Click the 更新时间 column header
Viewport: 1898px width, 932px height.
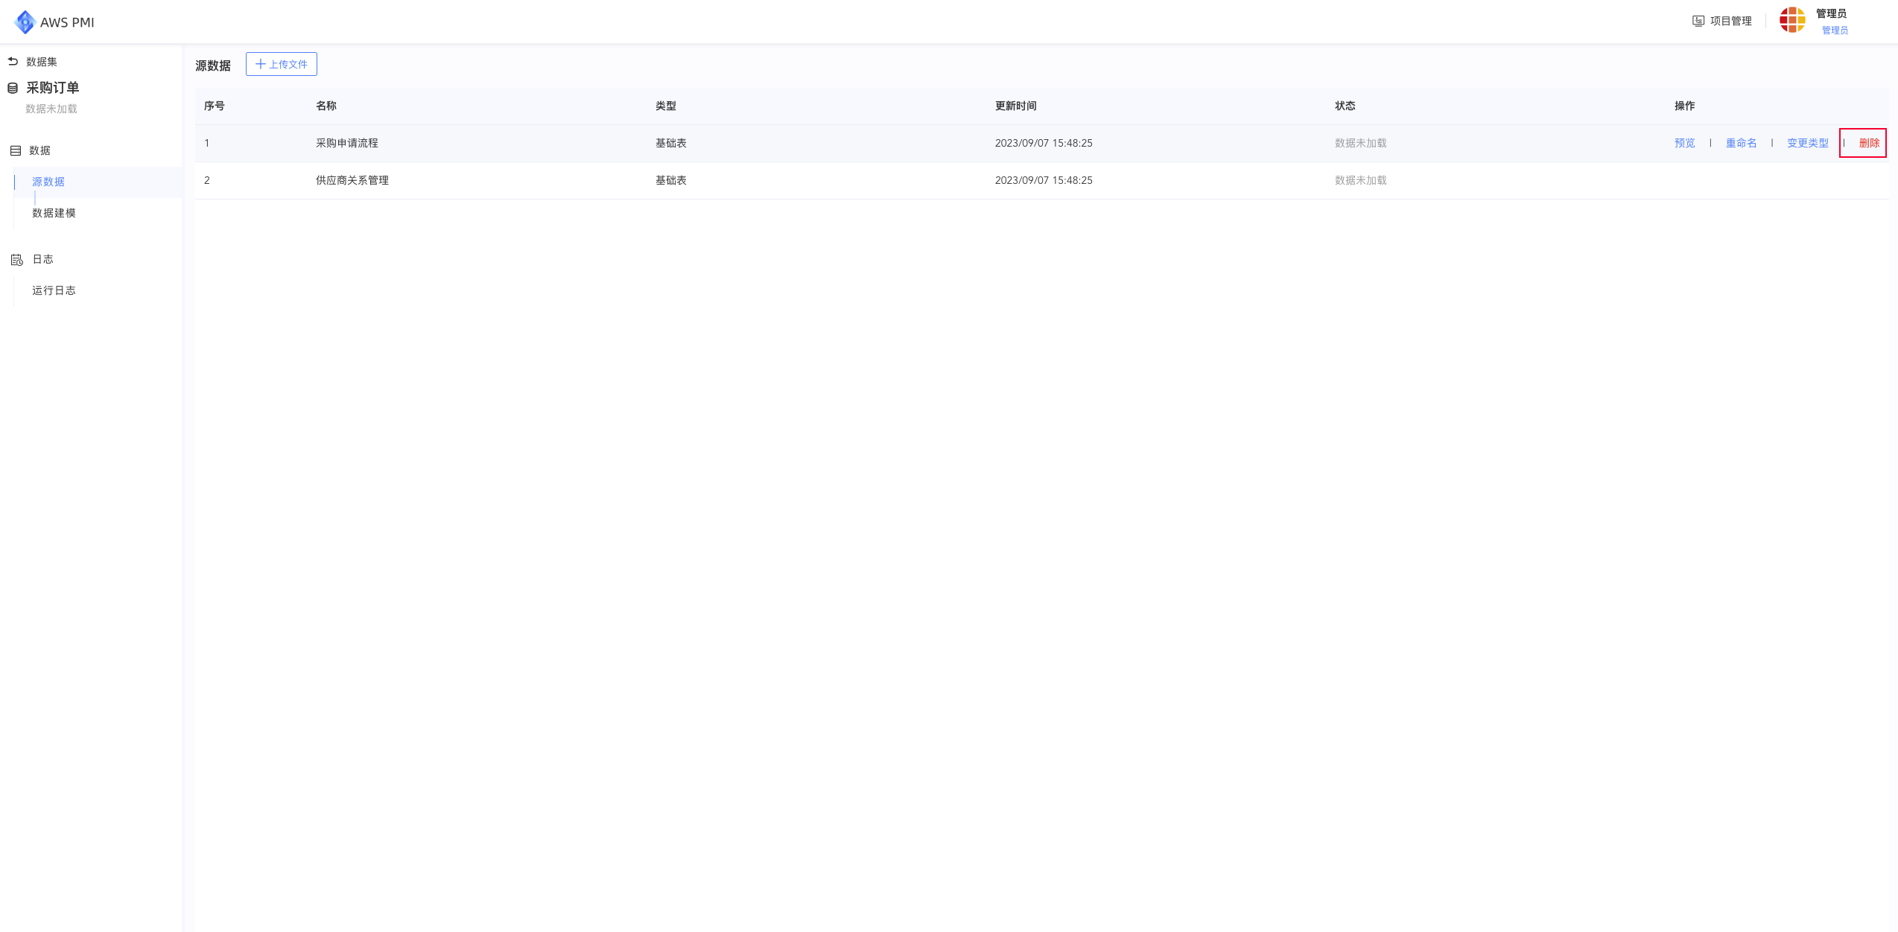click(1016, 106)
